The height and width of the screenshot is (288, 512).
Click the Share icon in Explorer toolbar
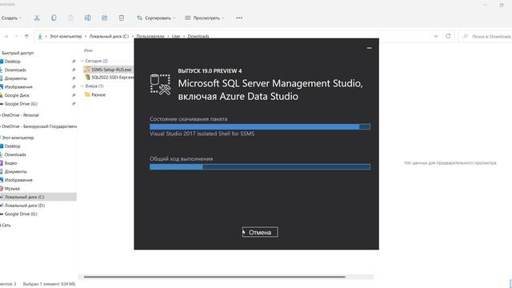click(x=105, y=18)
